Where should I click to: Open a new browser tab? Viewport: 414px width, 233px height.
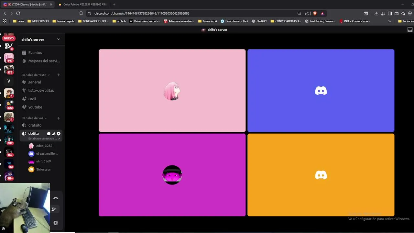pyautogui.click(x=114, y=5)
